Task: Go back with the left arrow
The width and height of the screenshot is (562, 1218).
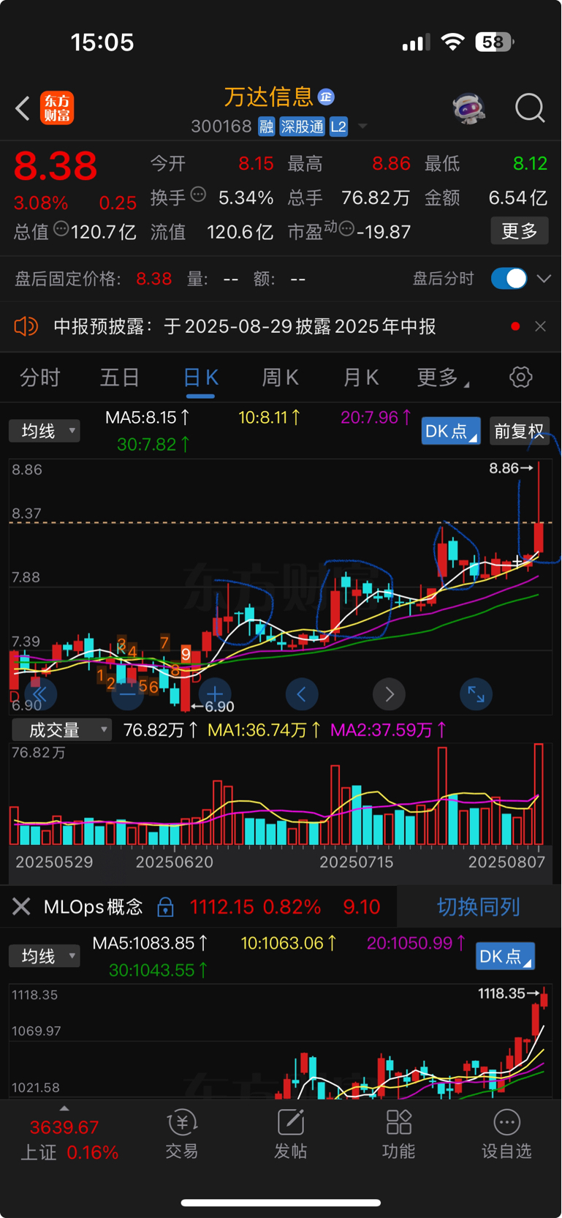Action: click(x=23, y=109)
